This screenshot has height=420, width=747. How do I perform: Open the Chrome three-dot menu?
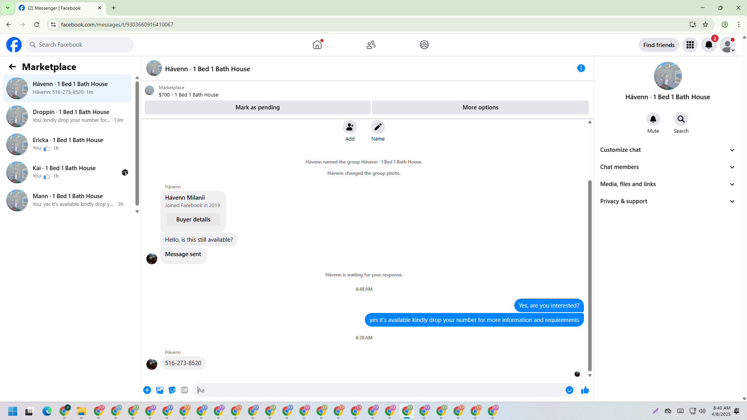pyautogui.click(x=739, y=25)
